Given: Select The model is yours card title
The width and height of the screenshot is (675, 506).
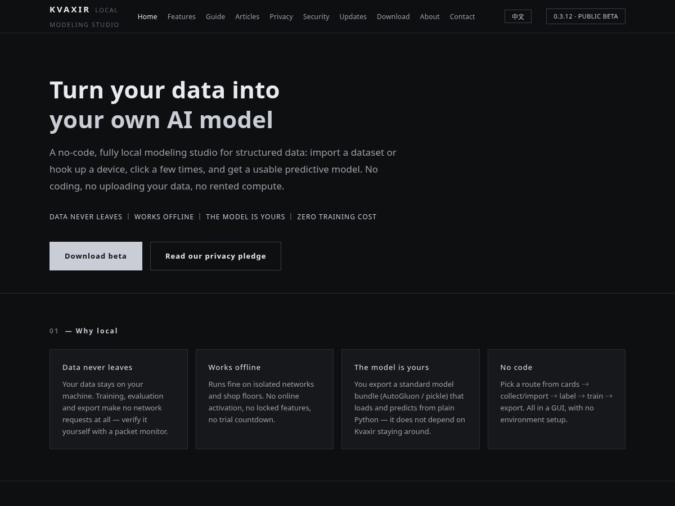Looking at the screenshot, I should tap(391, 367).
